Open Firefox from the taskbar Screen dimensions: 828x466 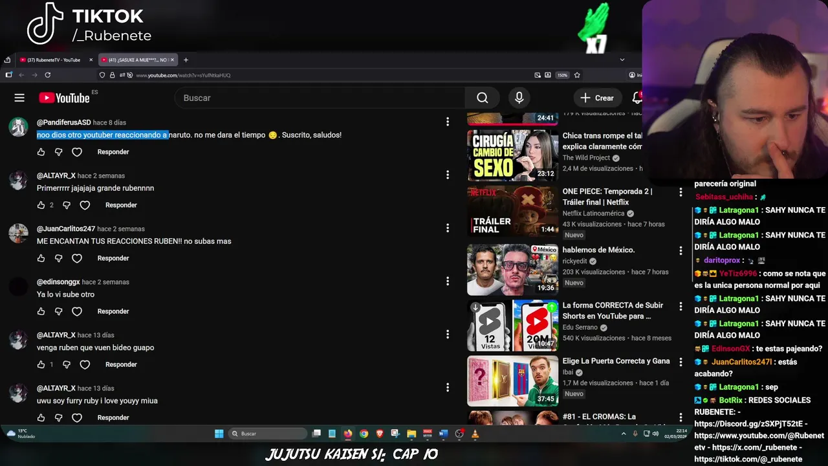pos(348,434)
